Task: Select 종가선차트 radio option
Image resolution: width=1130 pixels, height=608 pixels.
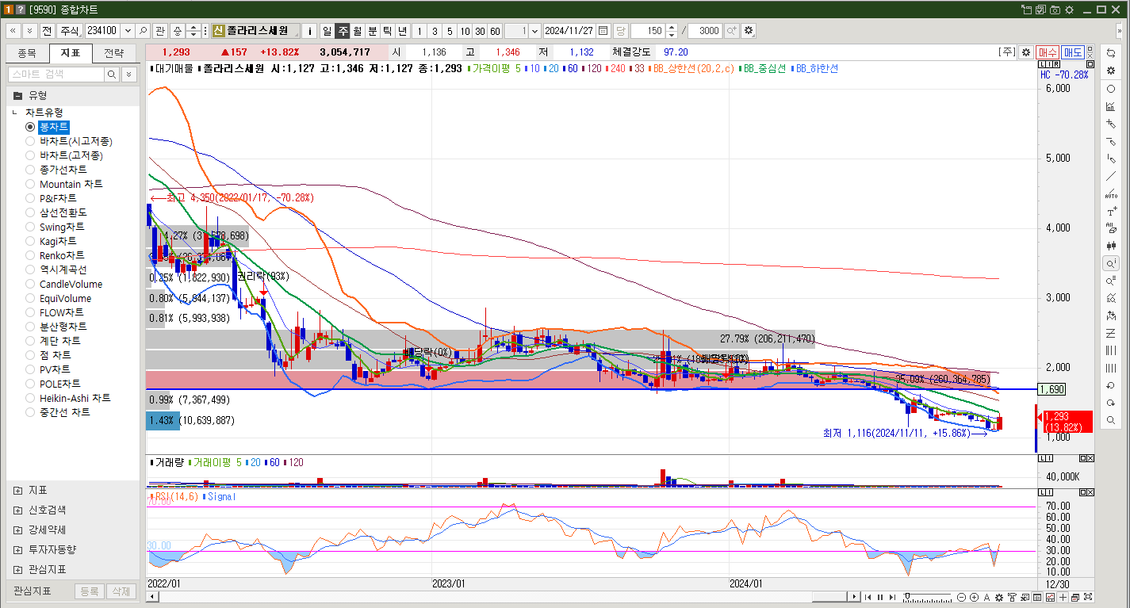Action: point(30,170)
